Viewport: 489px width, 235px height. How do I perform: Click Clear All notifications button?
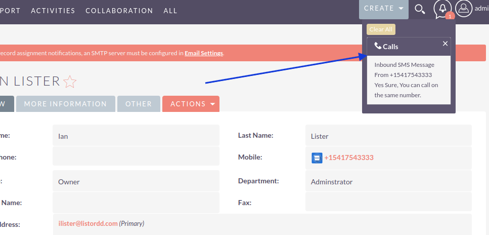pyautogui.click(x=381, y=29)
